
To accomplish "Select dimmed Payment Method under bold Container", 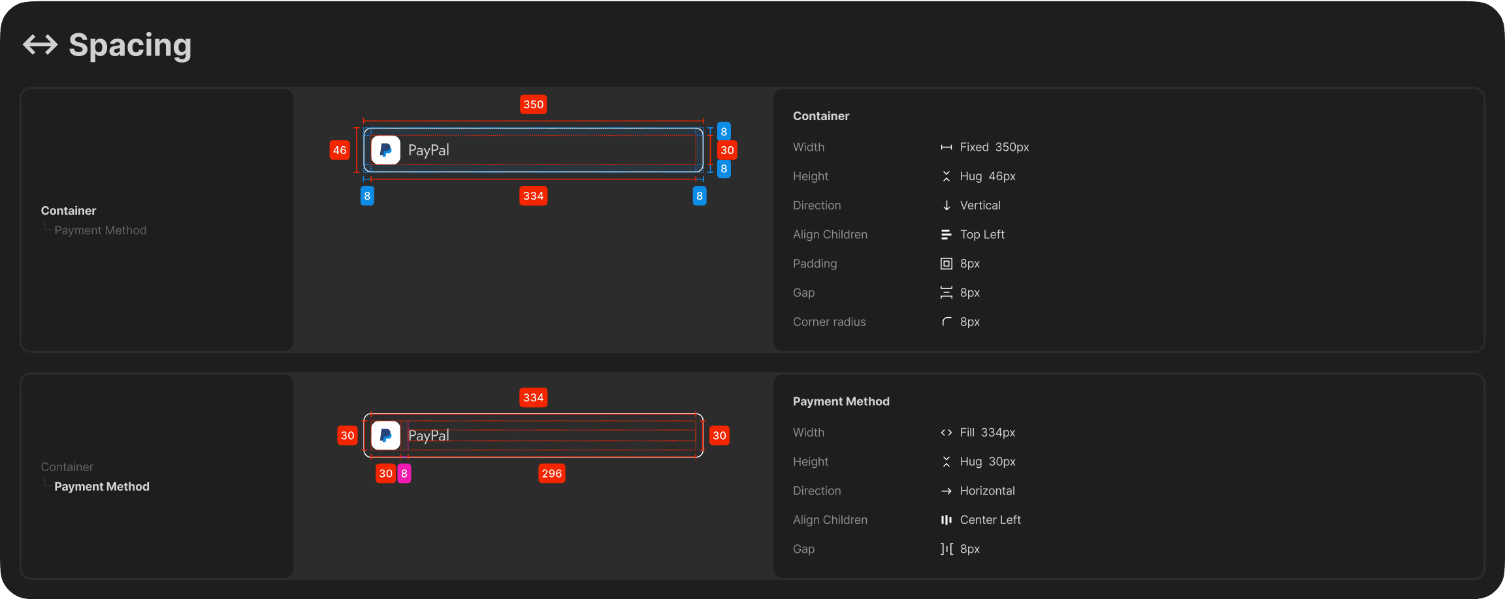I will (x=101, y=230).
